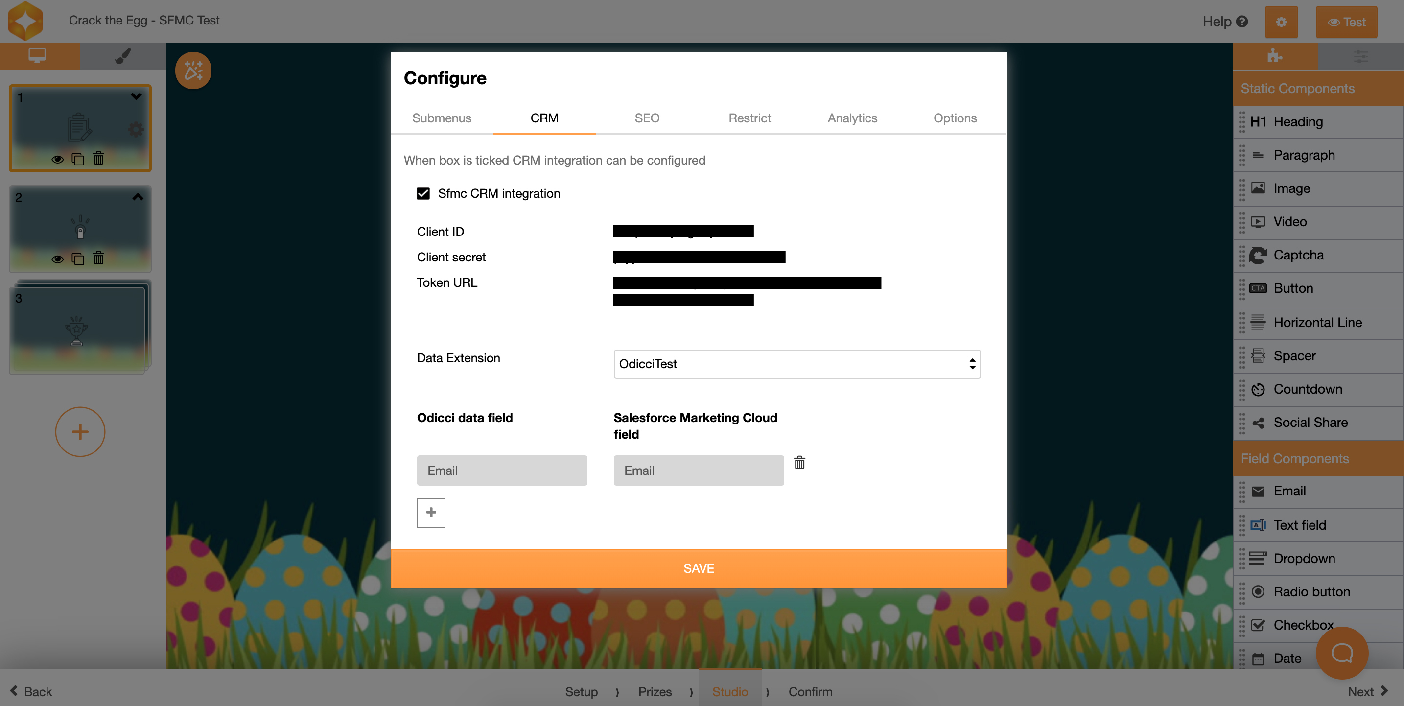Switch to the Analytics tab

click(x=852, y=118)
